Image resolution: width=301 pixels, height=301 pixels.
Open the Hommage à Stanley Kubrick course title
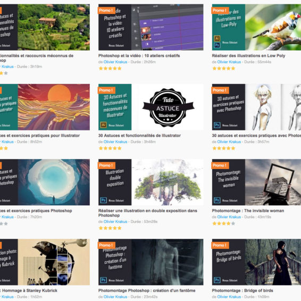29,290
